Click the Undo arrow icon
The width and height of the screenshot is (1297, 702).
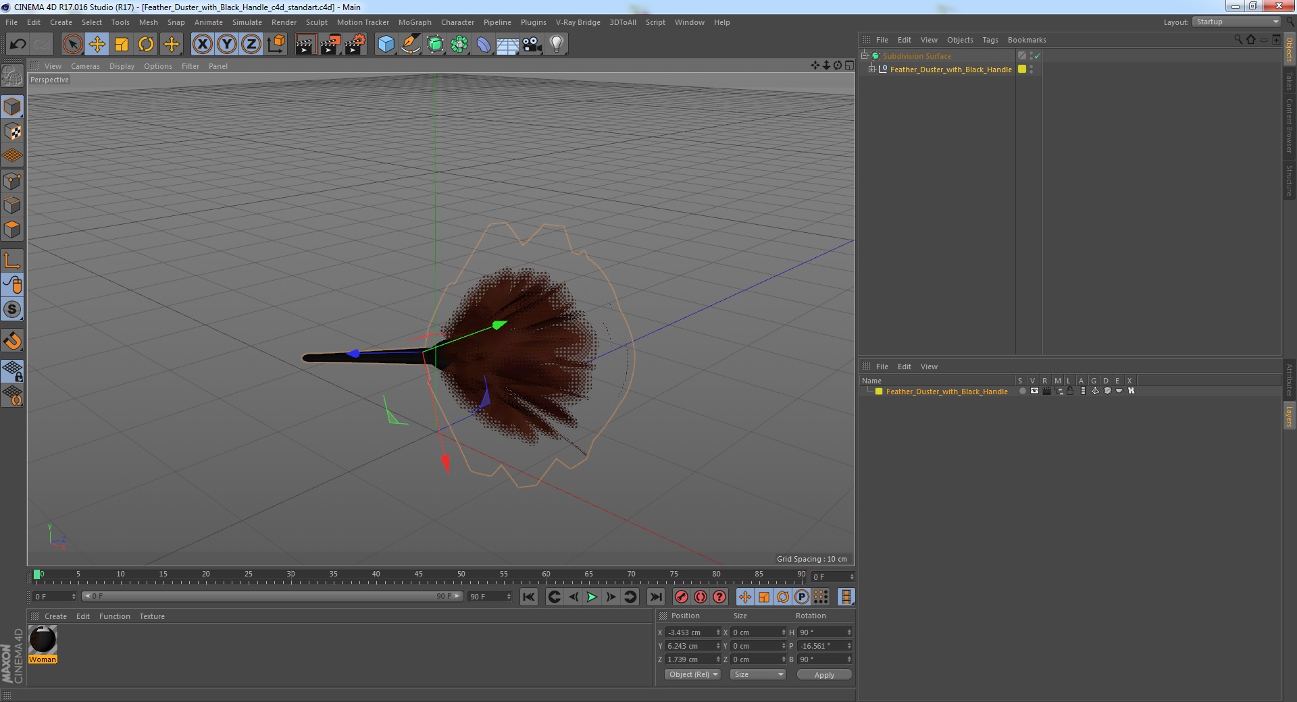point(18,45)
